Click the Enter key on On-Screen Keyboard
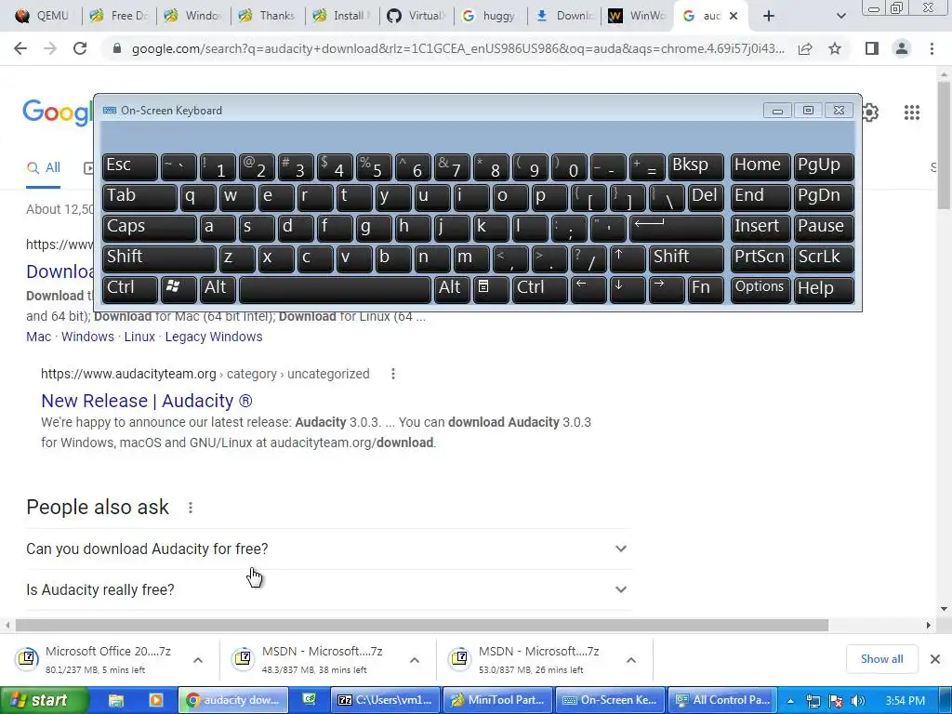 click(677, 228)
